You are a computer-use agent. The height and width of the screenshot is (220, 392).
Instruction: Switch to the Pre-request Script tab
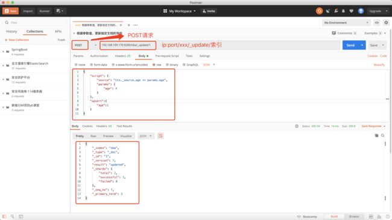pyautogui.click(x=166, y=56)
